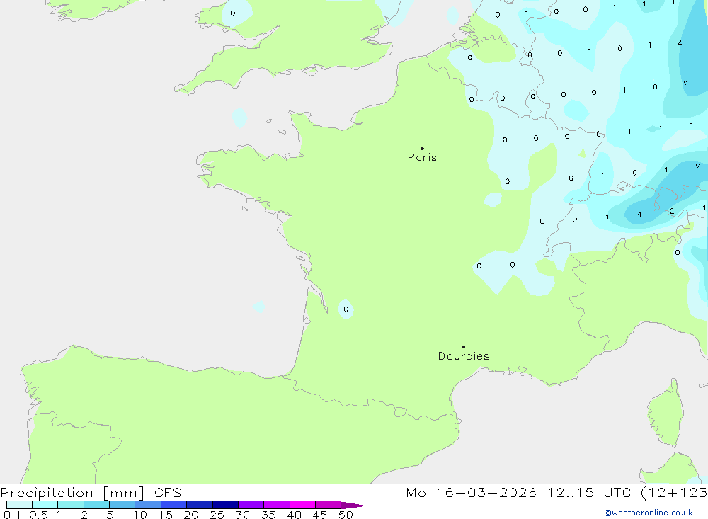Viewport: 708px width, 519px height.
Task: Pick the 2–5 mm legend color swatch
Action: (96, 505)
